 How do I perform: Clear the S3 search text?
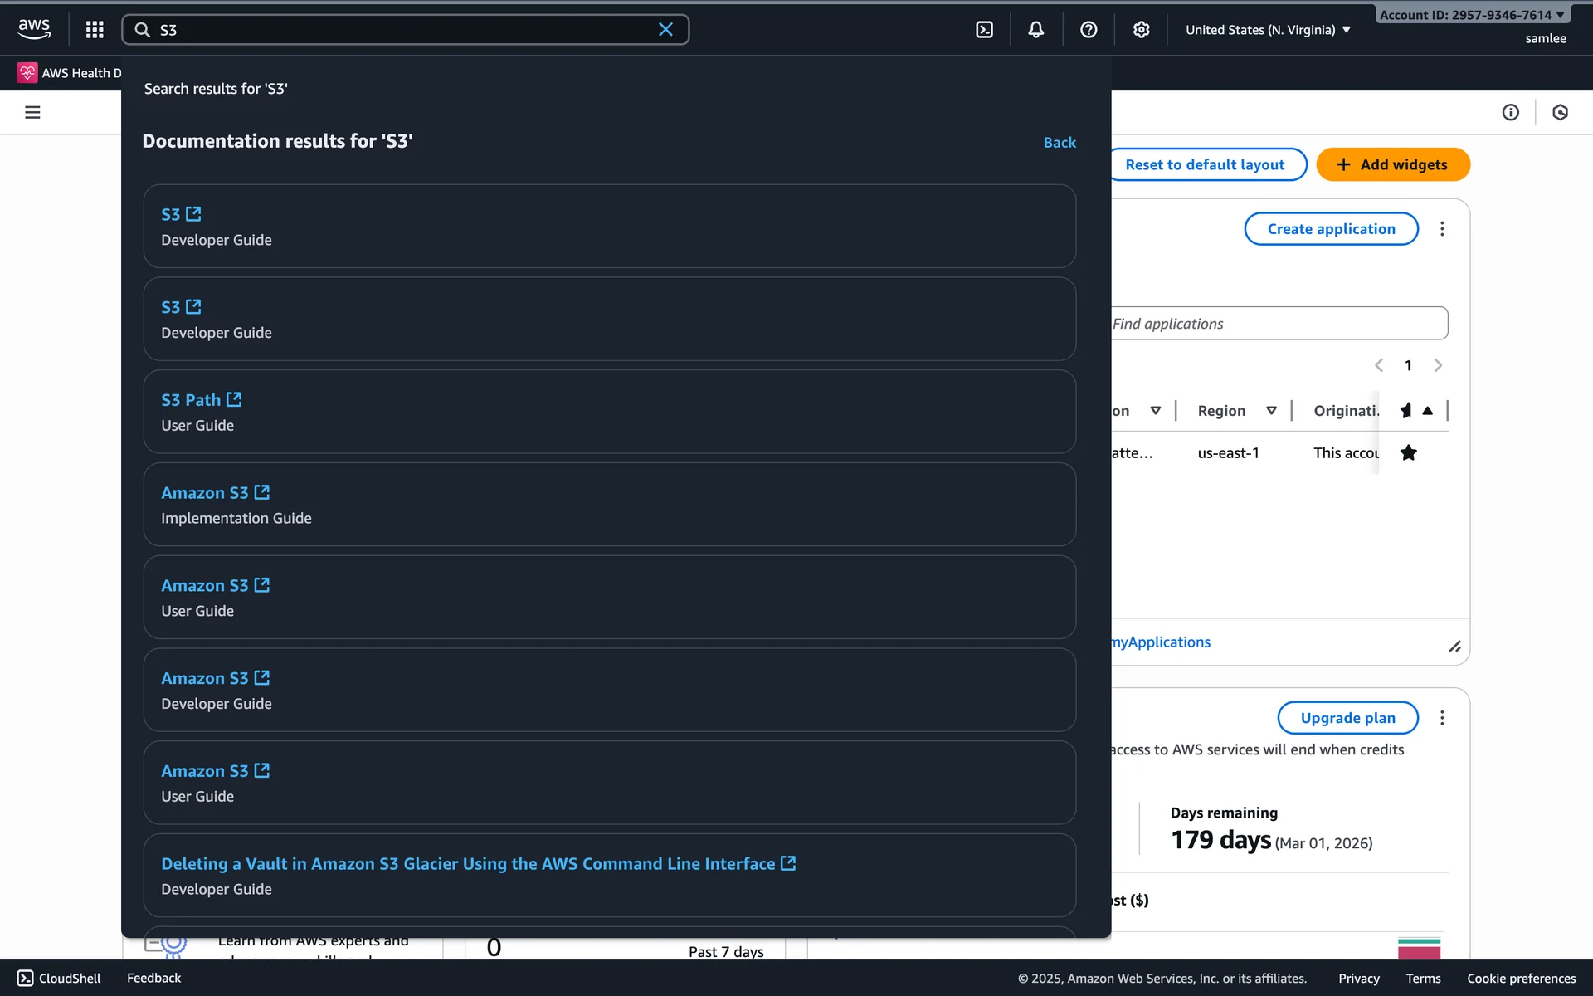click(x=665, y=30)
